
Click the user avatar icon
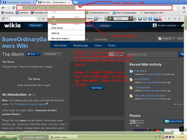coord(155,25)
